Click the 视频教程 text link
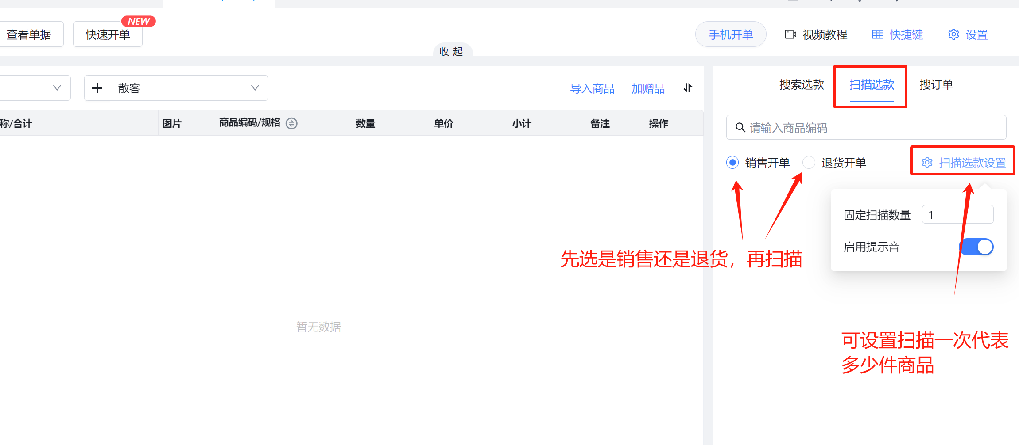This screenshot has width=1019, height=445. coord(825,34)
